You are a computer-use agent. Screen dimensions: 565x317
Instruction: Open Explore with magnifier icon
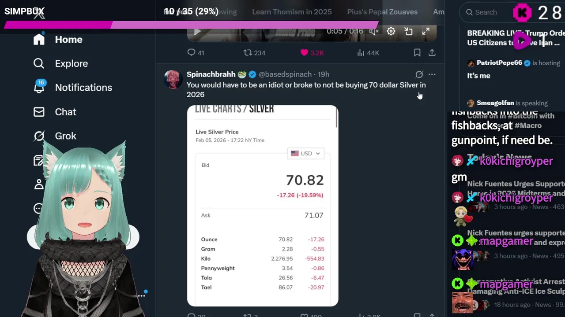(60, 63)
